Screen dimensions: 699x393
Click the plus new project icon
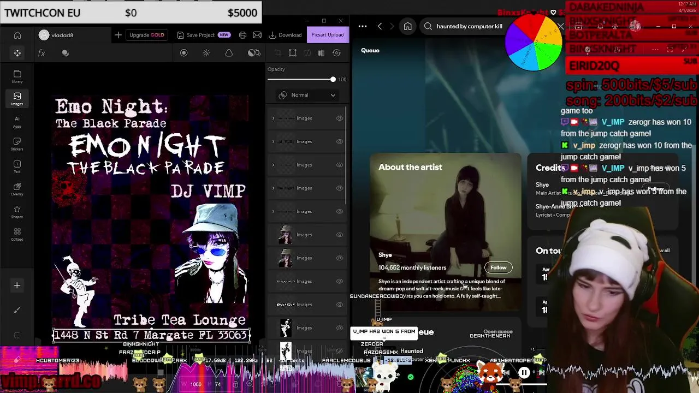(x=118, y=35)
